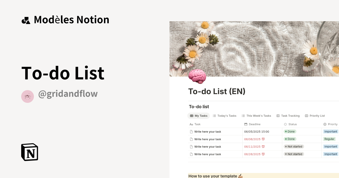Click the My Tasks table view icon

[192, 116]
